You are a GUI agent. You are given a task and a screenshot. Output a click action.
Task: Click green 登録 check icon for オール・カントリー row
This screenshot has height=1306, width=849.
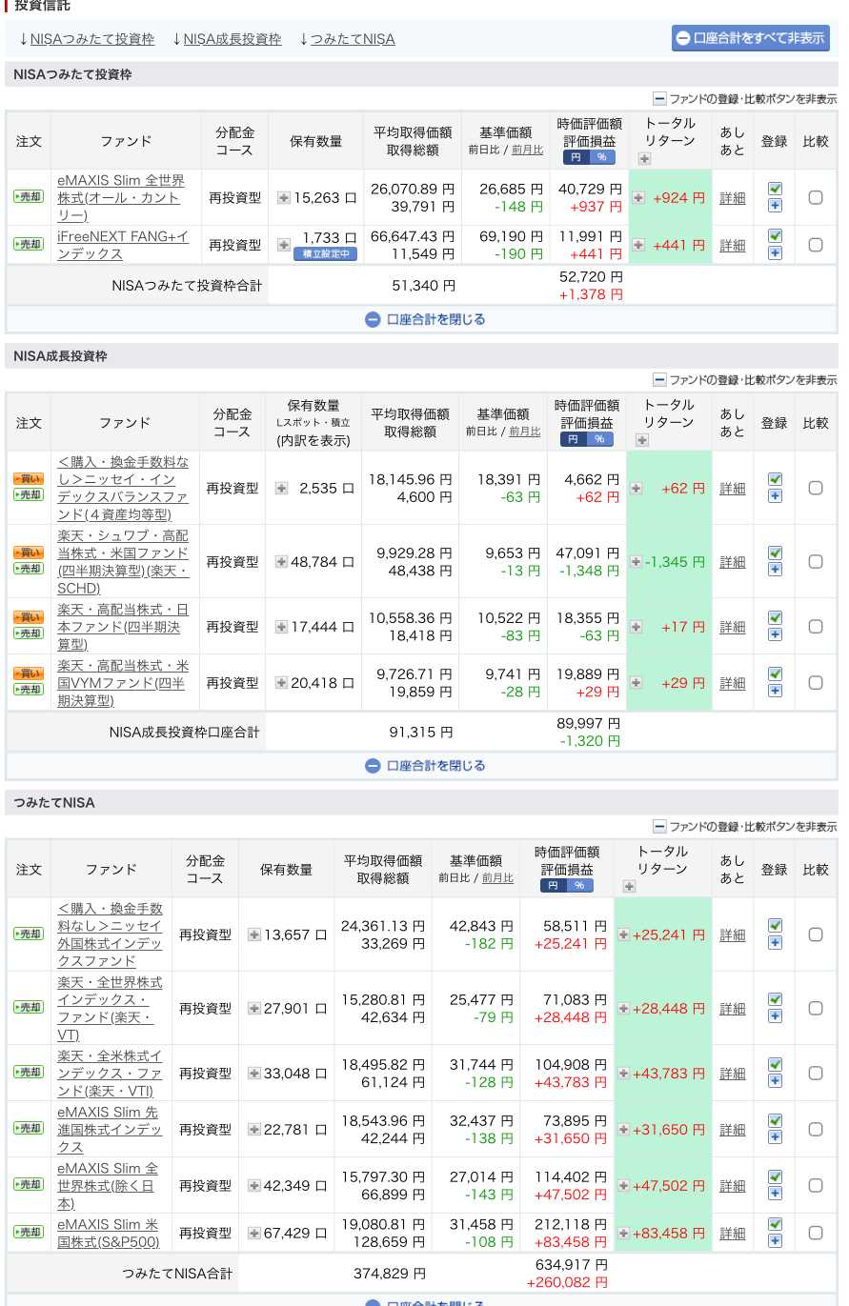[775, 189]
